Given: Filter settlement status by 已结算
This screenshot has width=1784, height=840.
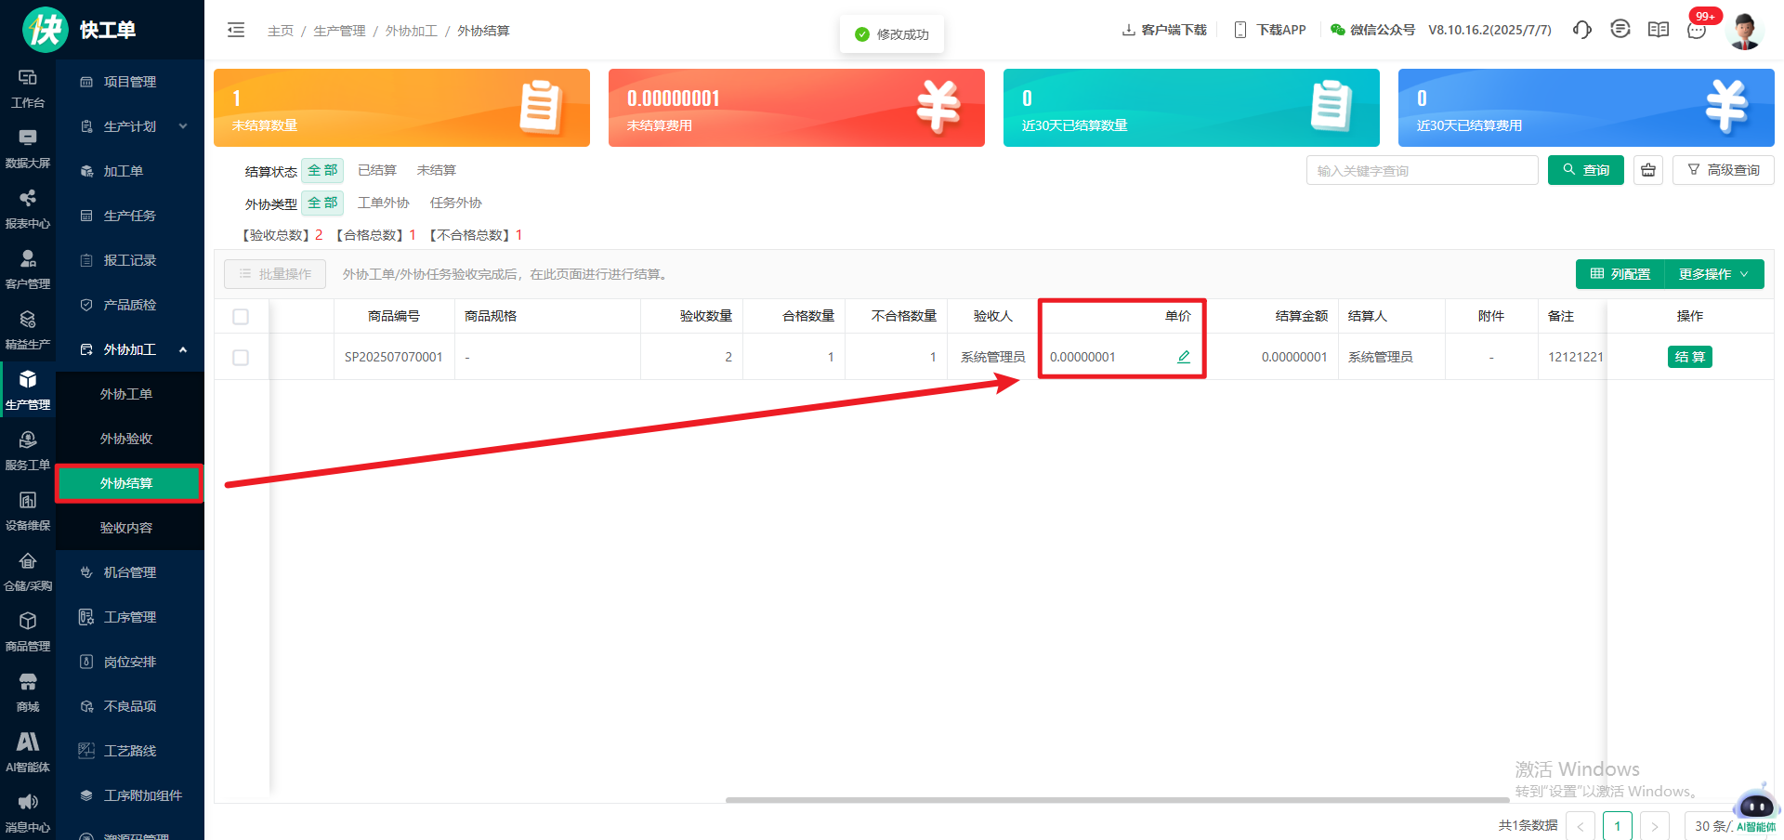Looking at the screenshot, I should point(377,170).
